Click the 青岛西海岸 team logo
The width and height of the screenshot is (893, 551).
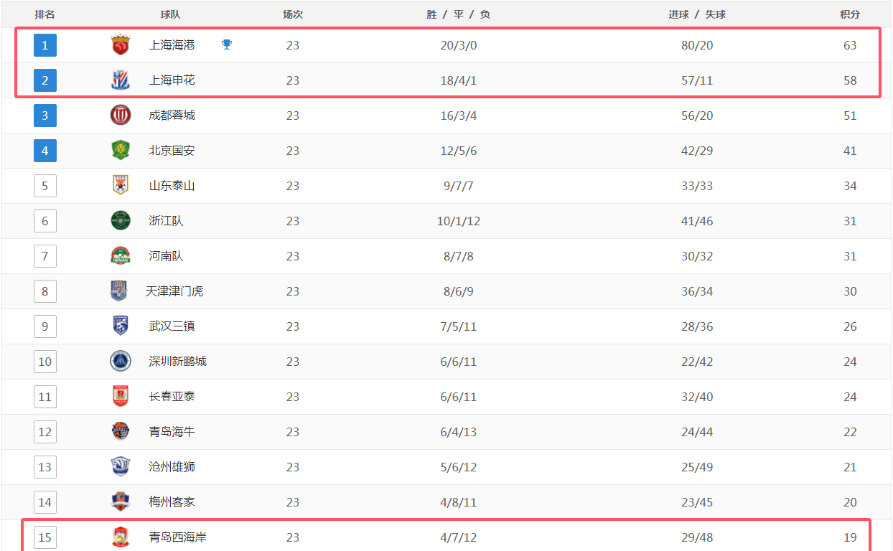(x=121, y=537)
